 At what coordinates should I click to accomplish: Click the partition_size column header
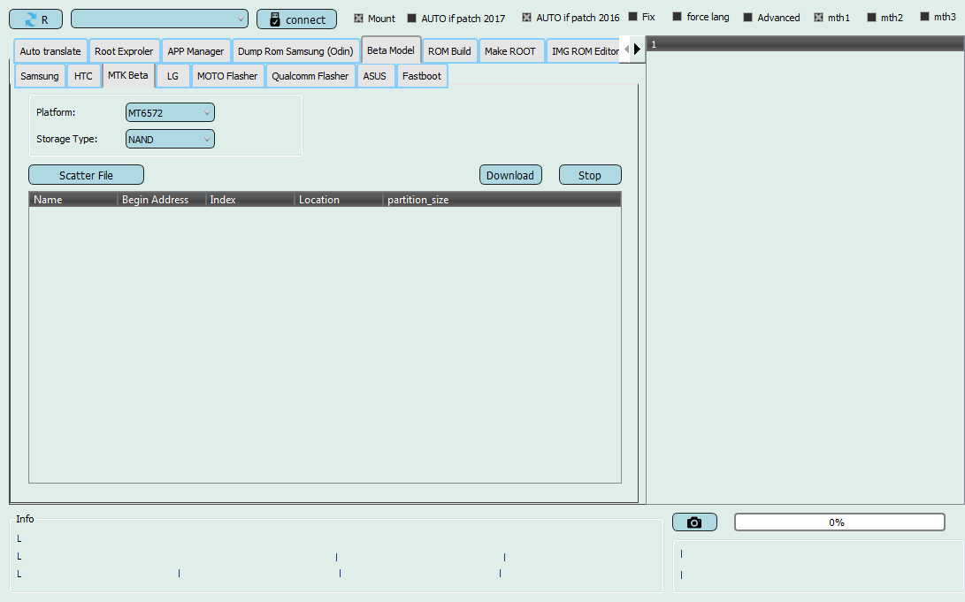coord(502,199)
